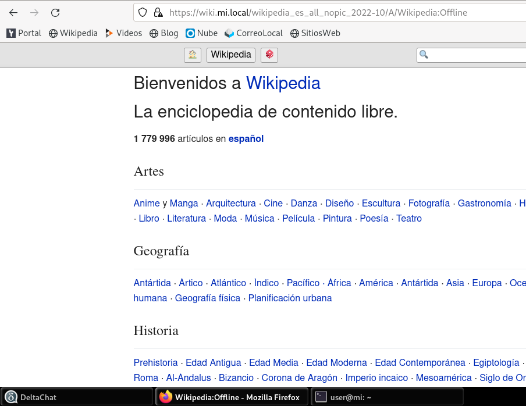Viewport: 526px width, 406px height.
Task: Open the Pacífico link
Action: [x=303, y=283]
